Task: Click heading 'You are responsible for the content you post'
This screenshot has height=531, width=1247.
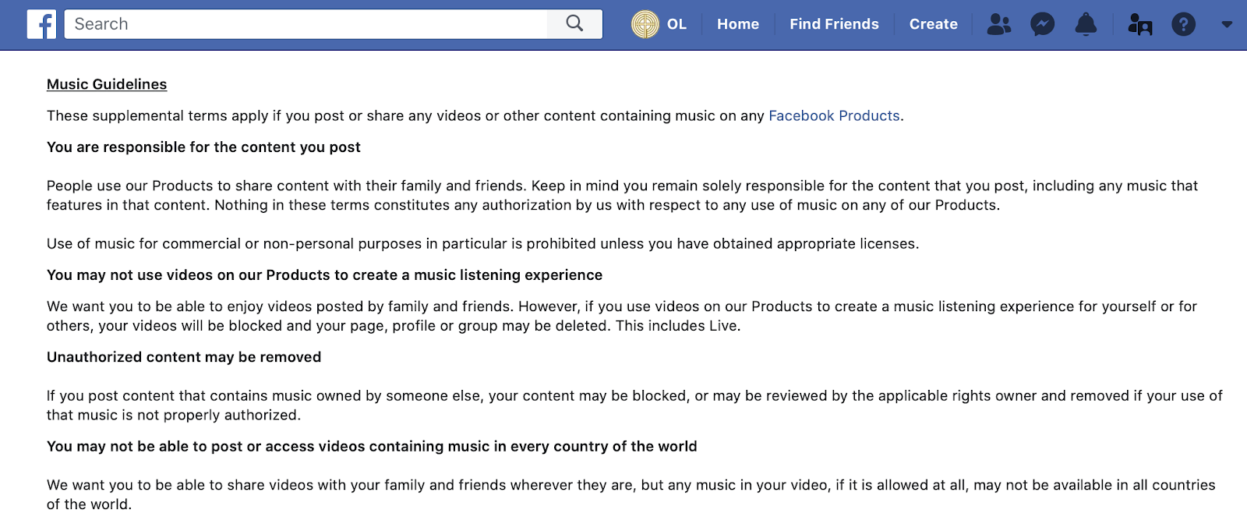Action: coord(203,147)
